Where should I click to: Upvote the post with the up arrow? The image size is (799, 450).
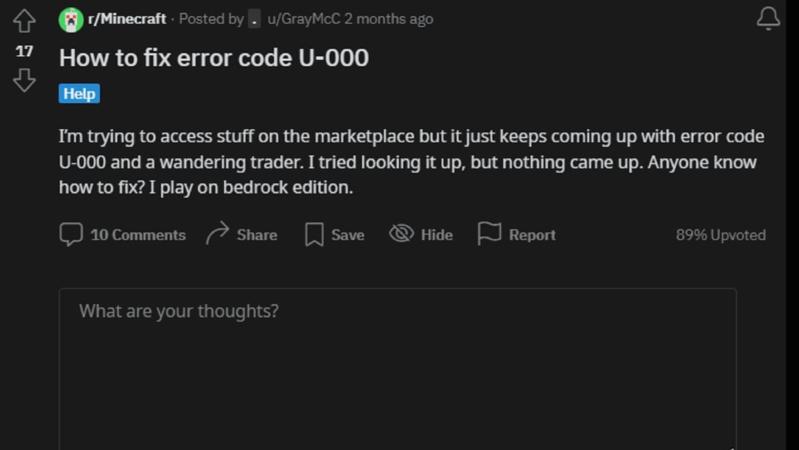coord(24,20)
